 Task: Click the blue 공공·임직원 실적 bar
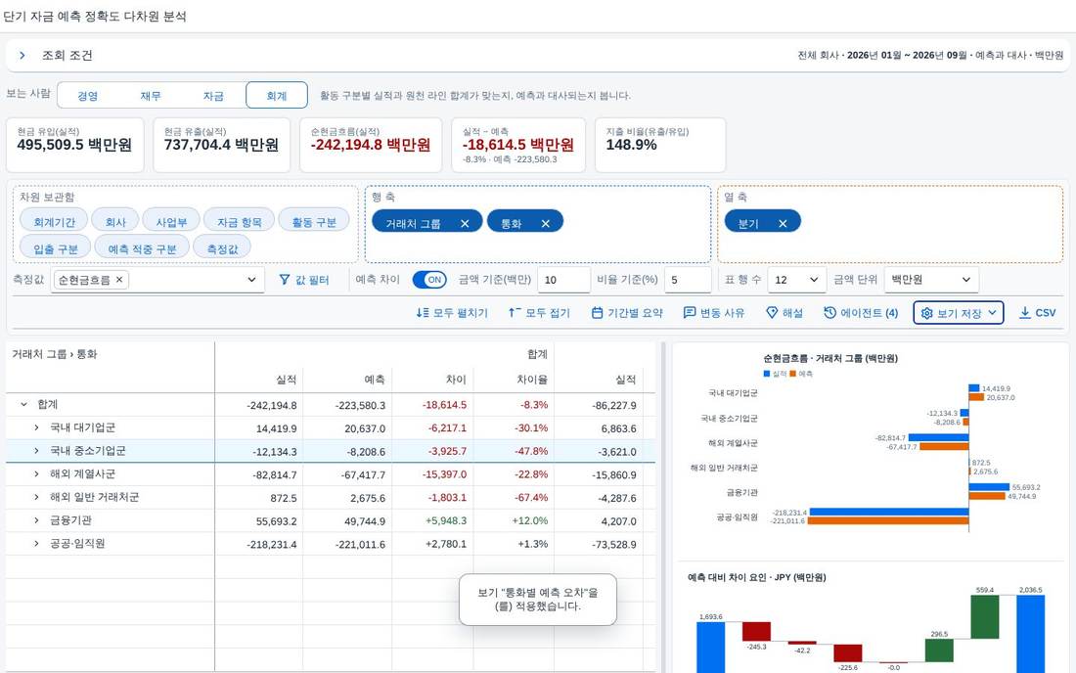click(x=888, y=512)
